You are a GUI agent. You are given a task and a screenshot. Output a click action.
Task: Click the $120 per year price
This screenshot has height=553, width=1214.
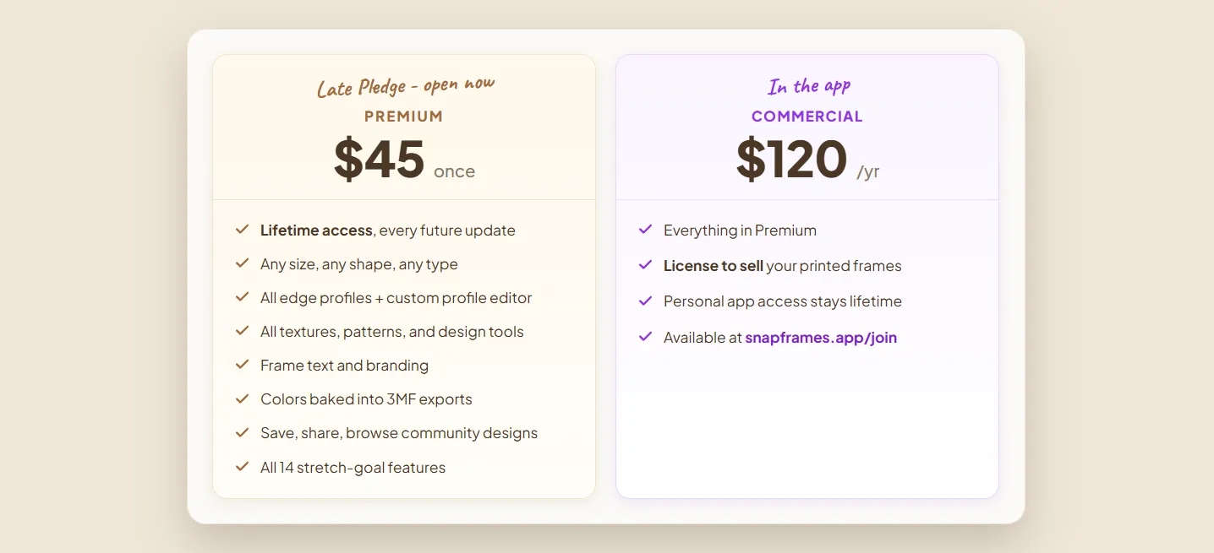click(807, 160)
